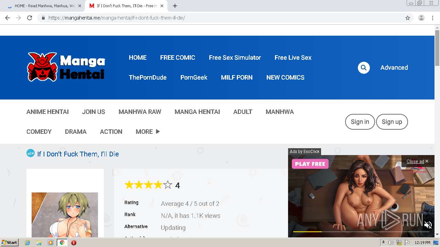Screen dimensions: 440x247
Task: Click the scrollbar down arrow
Action: coord(437,234)
